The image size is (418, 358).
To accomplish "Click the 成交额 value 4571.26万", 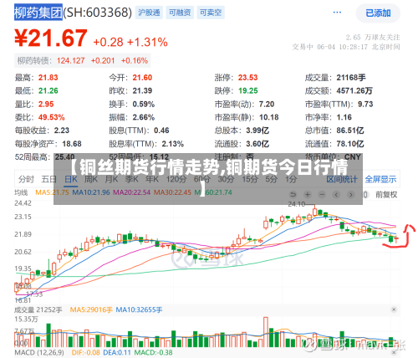I will [x=354, y=90].
